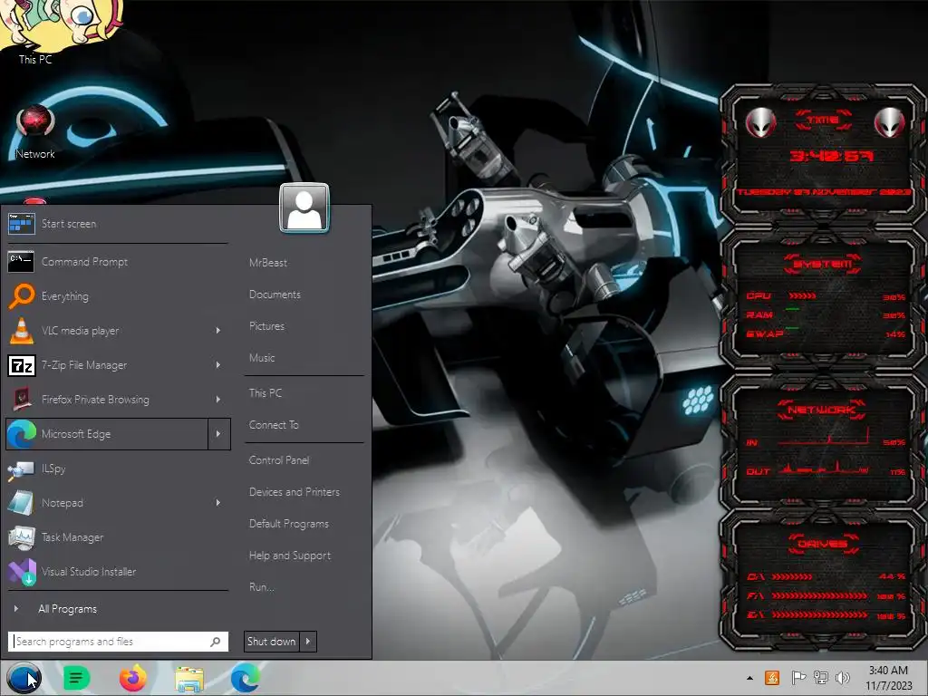Image resolution: width=928 pixels, height=696 pixels.
Task: Click Run...
Action: pos(262,587)
